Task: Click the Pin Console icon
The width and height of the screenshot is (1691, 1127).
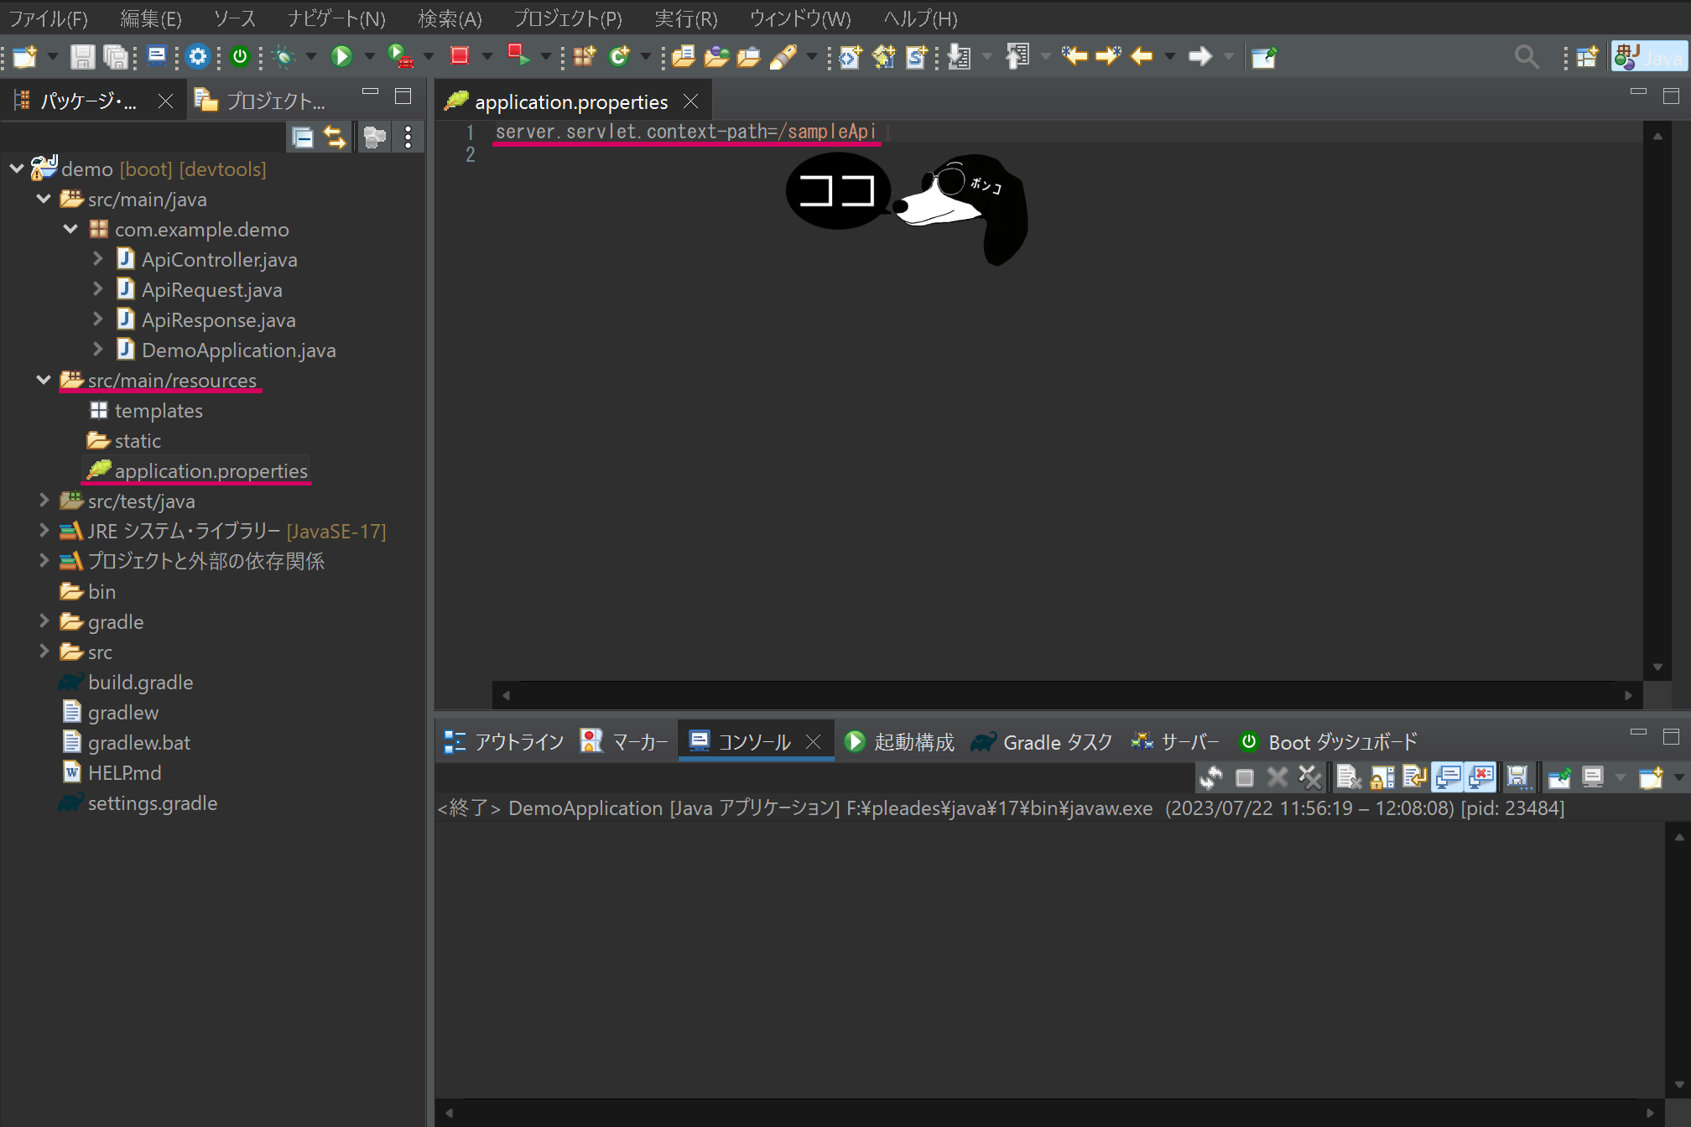Action: pyautogui.click(x=1559, y=778)
